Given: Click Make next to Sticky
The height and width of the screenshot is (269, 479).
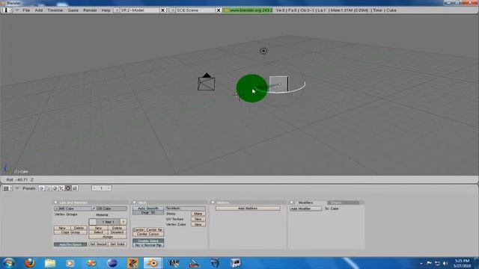Looking at the screenshot, I should (x=198, y=214).
